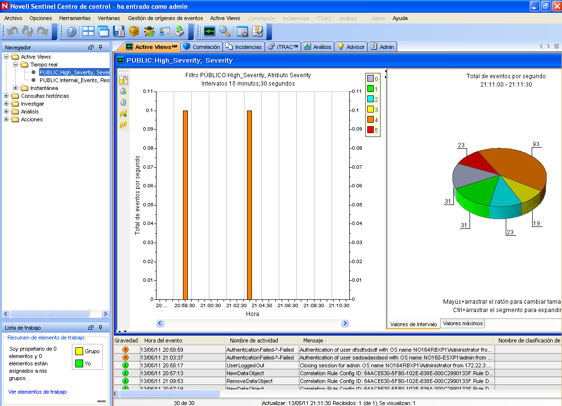The width and height of the screenshot is (562, 406).
Task: Collapse the Tiempo real folder
Action: [x=16, y=65]
